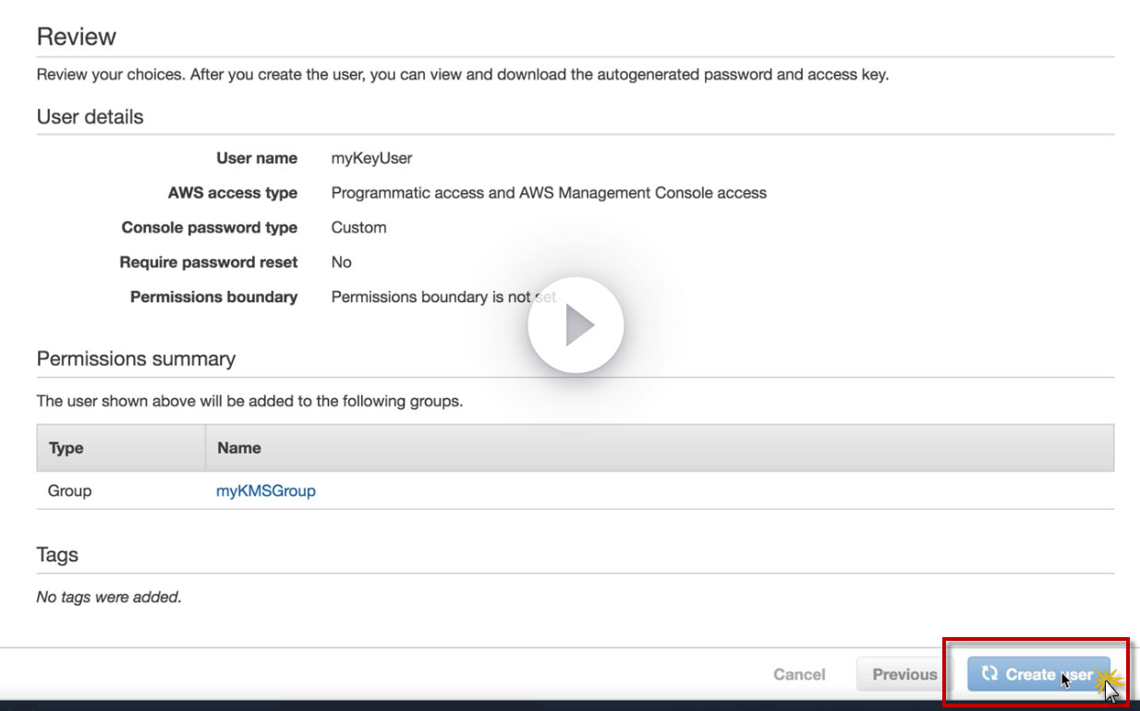Click the 'No tags were added.' text
This screenshot has height=711, width=1140.
click(109, 597)
